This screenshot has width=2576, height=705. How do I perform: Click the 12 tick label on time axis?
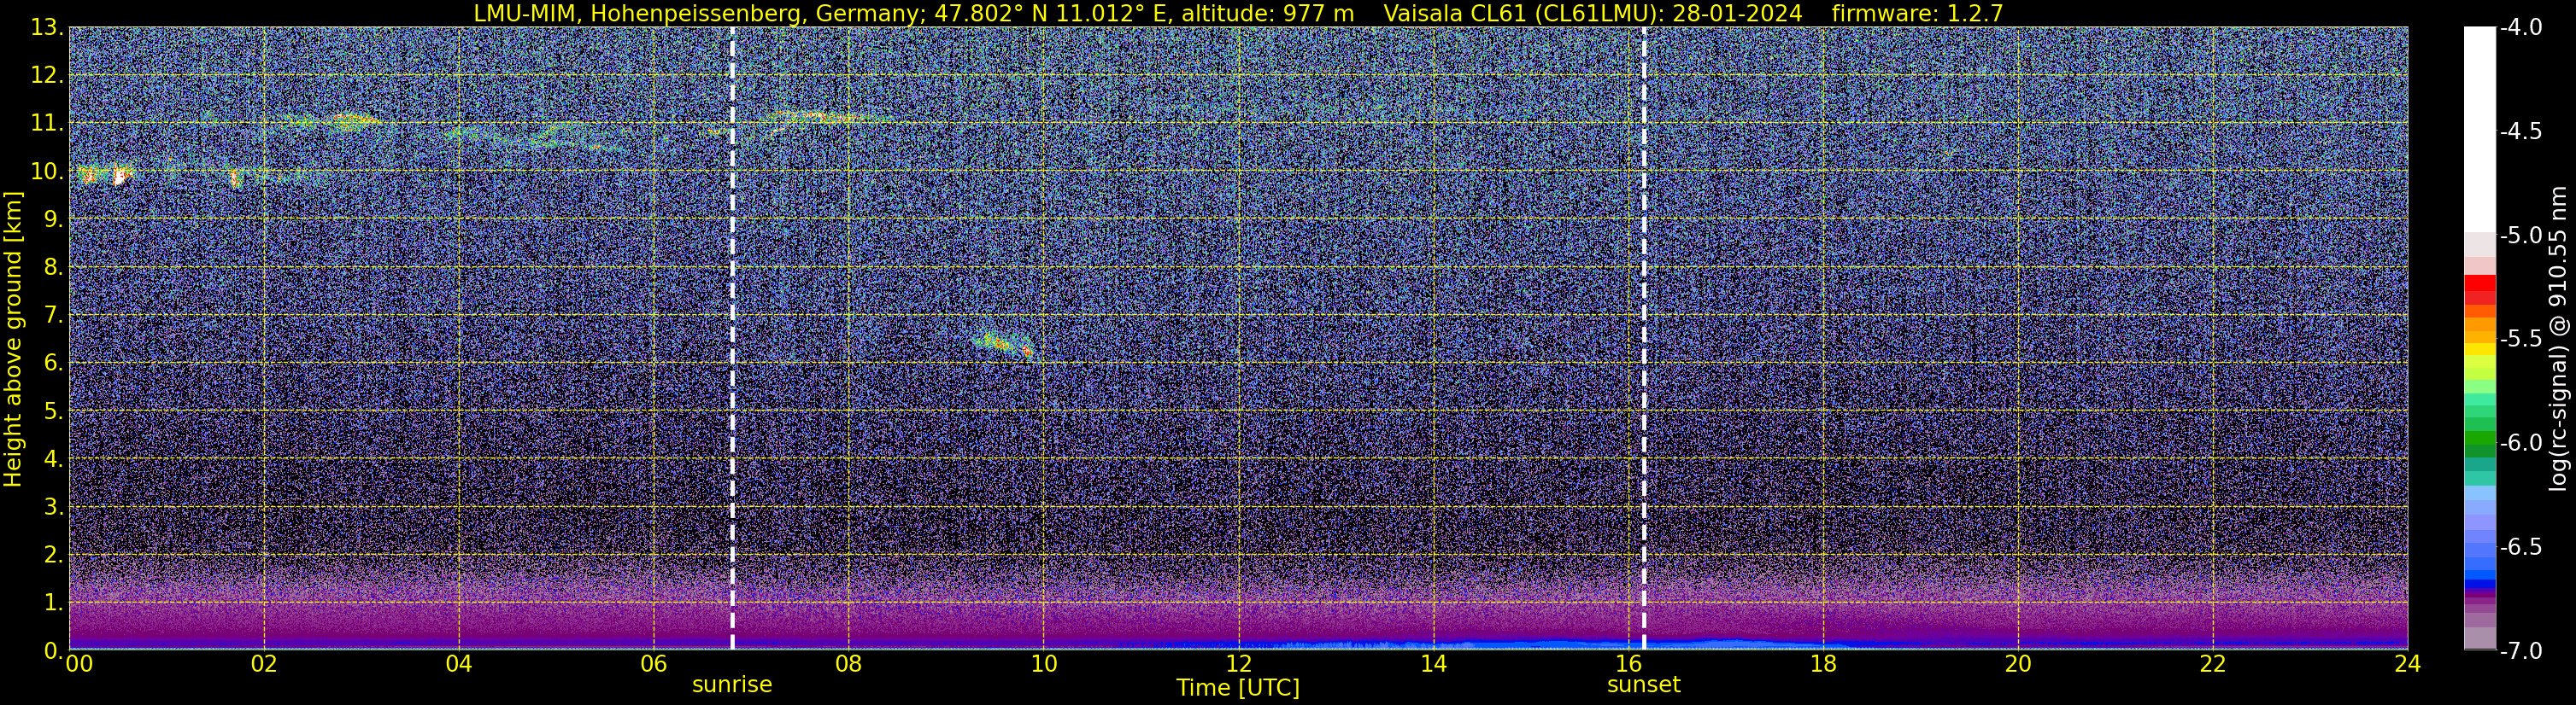[x=1238, y=664]
